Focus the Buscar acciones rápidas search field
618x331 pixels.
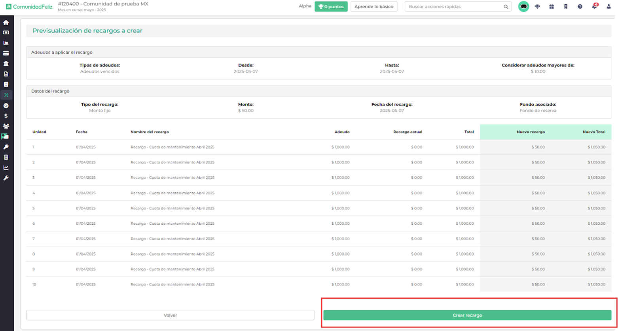(455, 7)
